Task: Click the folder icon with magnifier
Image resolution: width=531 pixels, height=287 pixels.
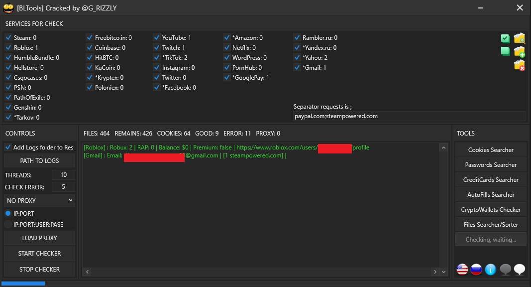Action: tap(519, 38)
